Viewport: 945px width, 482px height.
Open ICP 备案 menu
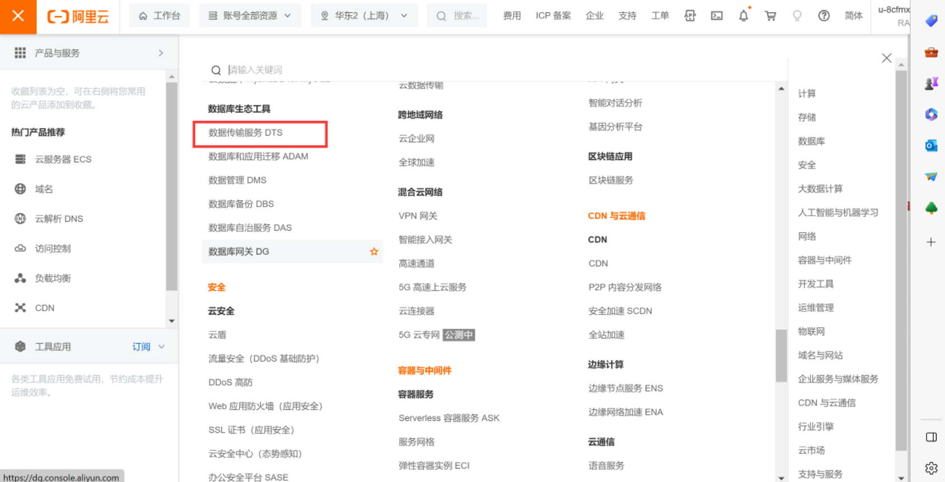[x=553, y=16]
